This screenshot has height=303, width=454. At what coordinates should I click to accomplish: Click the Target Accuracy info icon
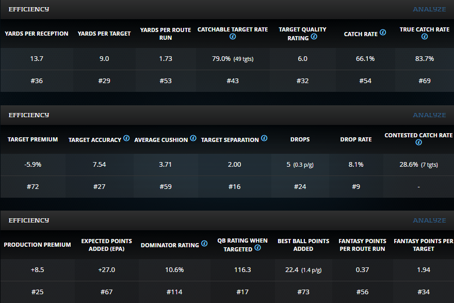coord(126,139)
